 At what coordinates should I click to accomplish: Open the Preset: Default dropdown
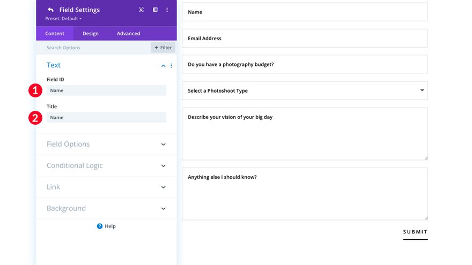(x=63, y=19)
